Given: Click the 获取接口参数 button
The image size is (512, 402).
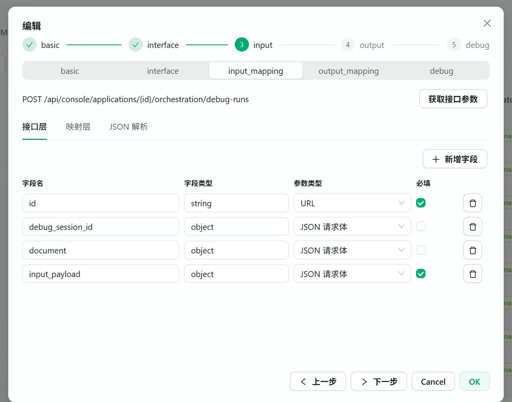Looking at the screenshot, I should 453,99.
